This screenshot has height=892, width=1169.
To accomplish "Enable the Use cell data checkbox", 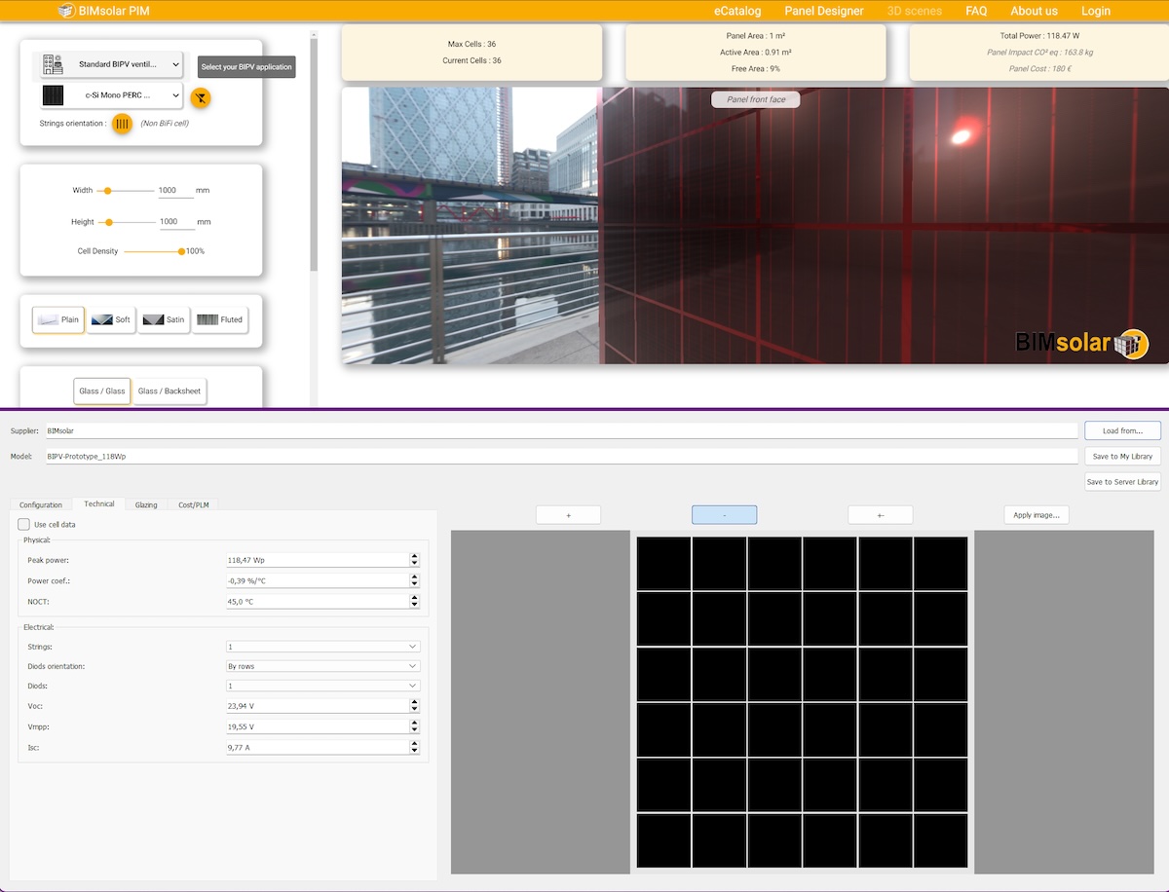I will click(22, 524).
